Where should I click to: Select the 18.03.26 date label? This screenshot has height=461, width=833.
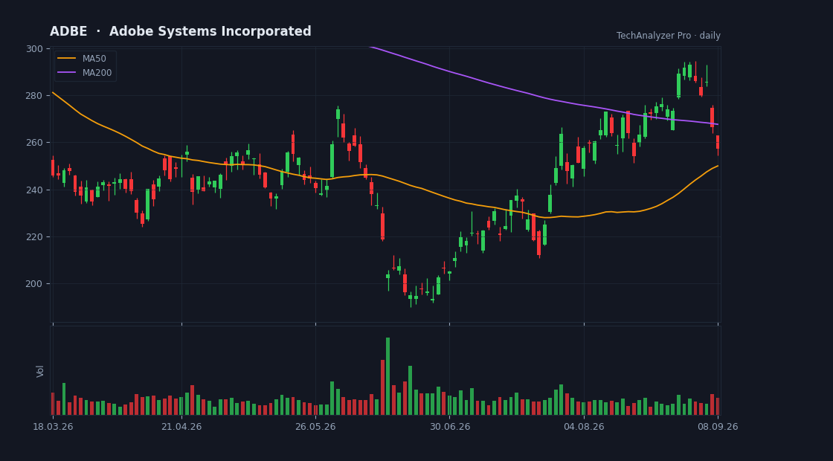tap(53, 427)
